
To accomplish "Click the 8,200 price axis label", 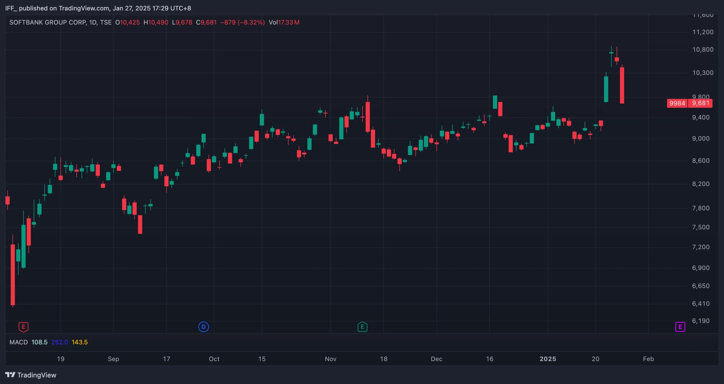I will [701, 184].
